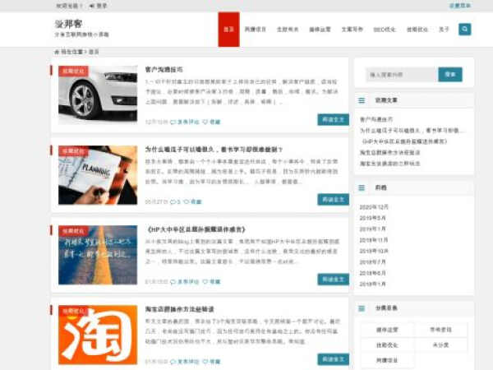This screenshot has width=493, height=370.
Task: Open the article title about 嗑瓜子
Action: point(214,150)
